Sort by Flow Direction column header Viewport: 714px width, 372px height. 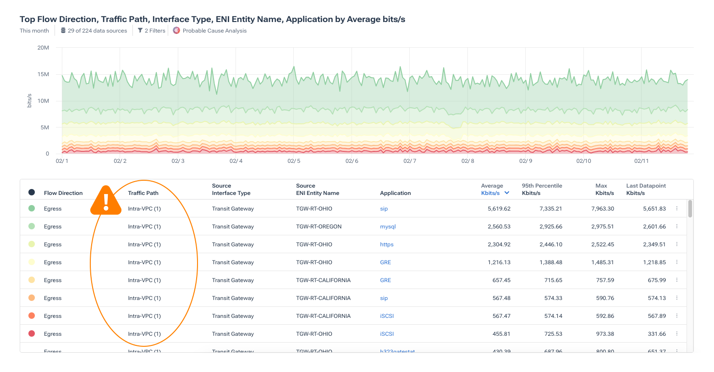(x=63, y=193)
